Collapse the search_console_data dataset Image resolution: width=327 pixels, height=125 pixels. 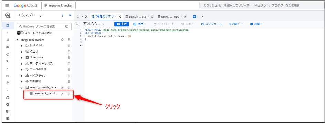[x=21, y=88]
